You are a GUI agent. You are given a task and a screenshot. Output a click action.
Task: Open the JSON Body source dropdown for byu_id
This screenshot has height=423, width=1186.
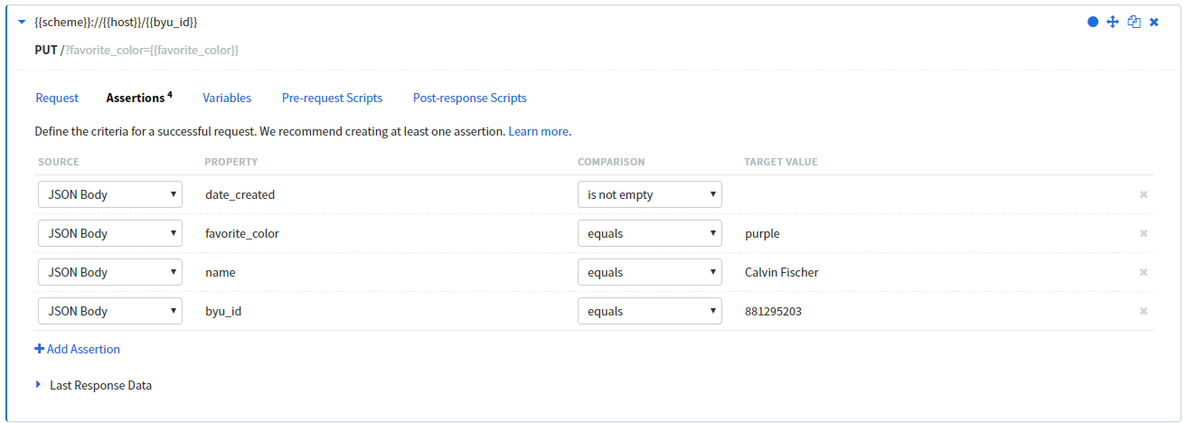point(110,311)
